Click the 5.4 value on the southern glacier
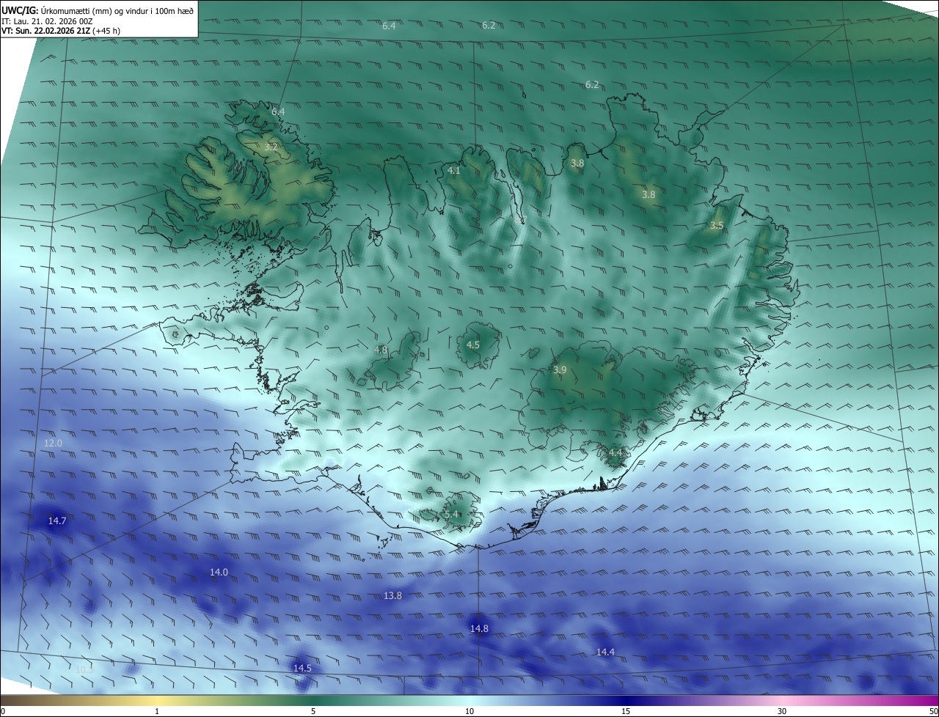The width and height of the screenshot is (939, 717). (451, 515)
